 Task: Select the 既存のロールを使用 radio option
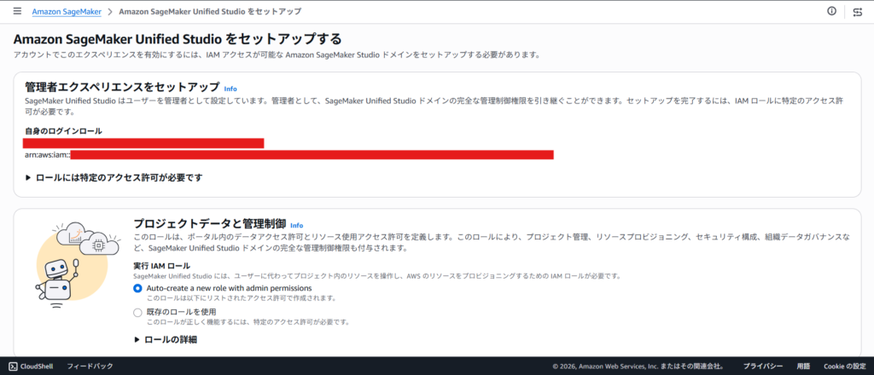click(x=137, y=312)
